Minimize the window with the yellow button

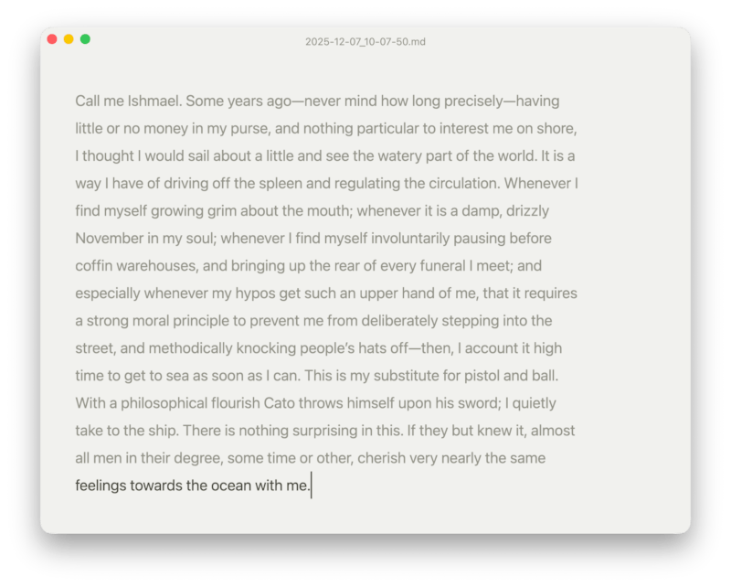pyautogui.click(x=69, y=39)
